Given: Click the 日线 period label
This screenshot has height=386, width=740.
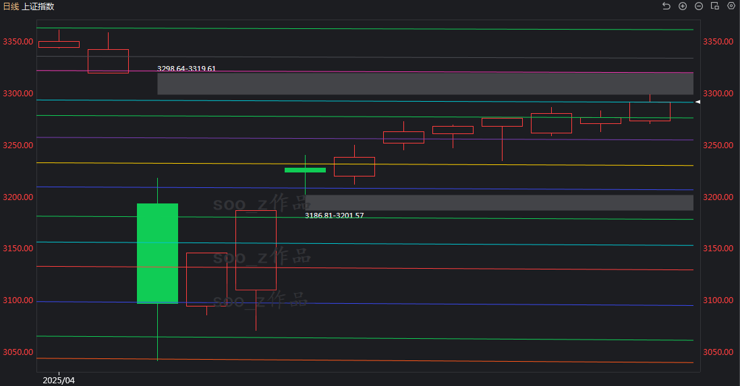Looking at the screenshot, I should (x=11, y=7).
